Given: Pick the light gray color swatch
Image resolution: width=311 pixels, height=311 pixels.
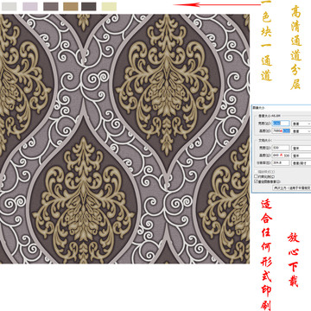Looking at the screenshot, I should coord(9,6).
